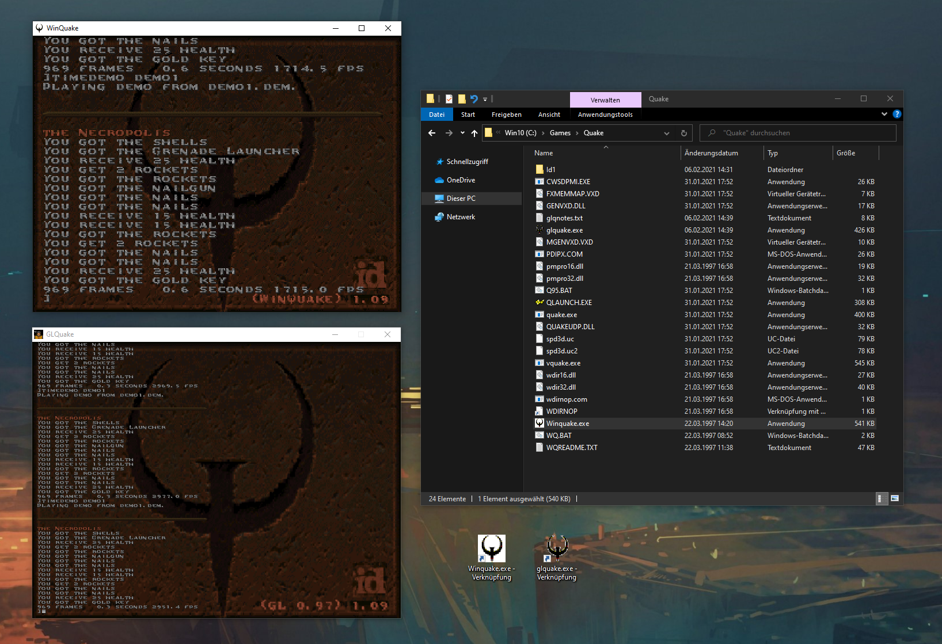Open the recent locations dropdown arrow
This screenshot has height=644, width=942.
point(462,133)
